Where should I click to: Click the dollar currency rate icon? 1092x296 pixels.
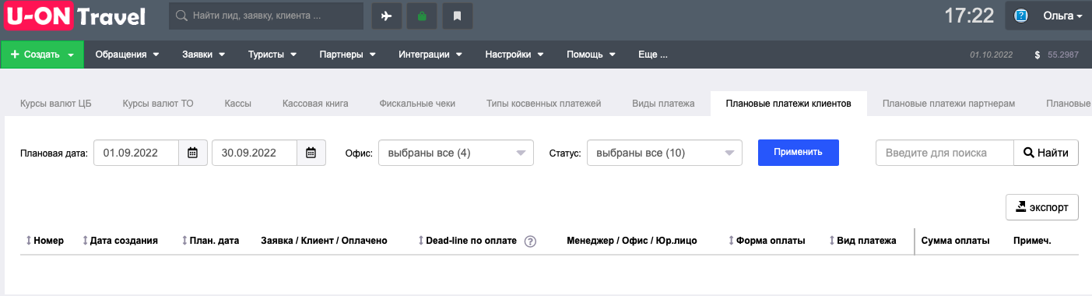(1038, 55)
